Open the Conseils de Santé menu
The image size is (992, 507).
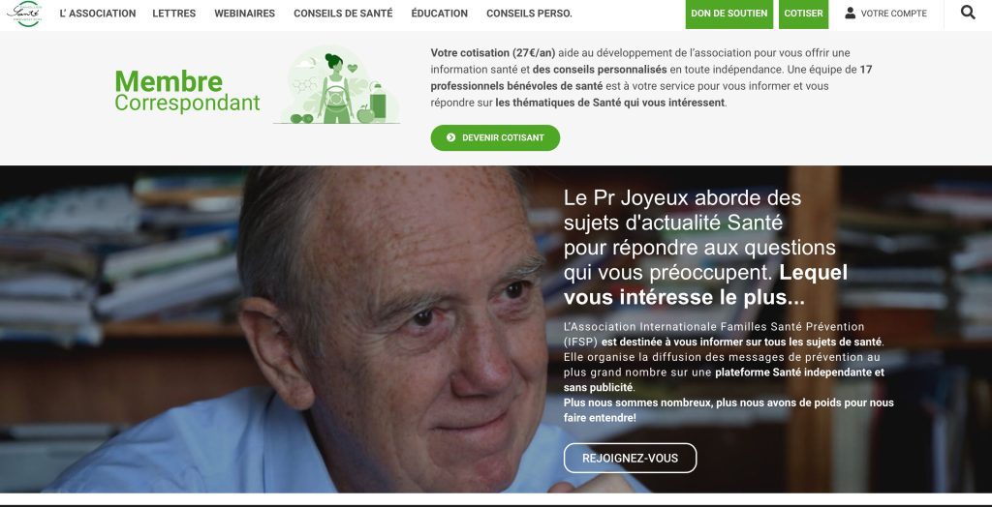343,14
